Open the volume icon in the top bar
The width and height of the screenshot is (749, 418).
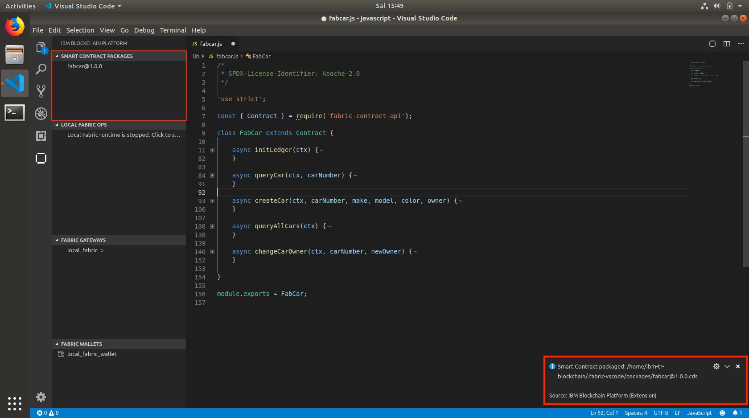[717, 6]
